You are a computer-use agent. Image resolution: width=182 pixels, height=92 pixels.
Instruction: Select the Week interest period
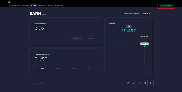click(x=73, y=69)
